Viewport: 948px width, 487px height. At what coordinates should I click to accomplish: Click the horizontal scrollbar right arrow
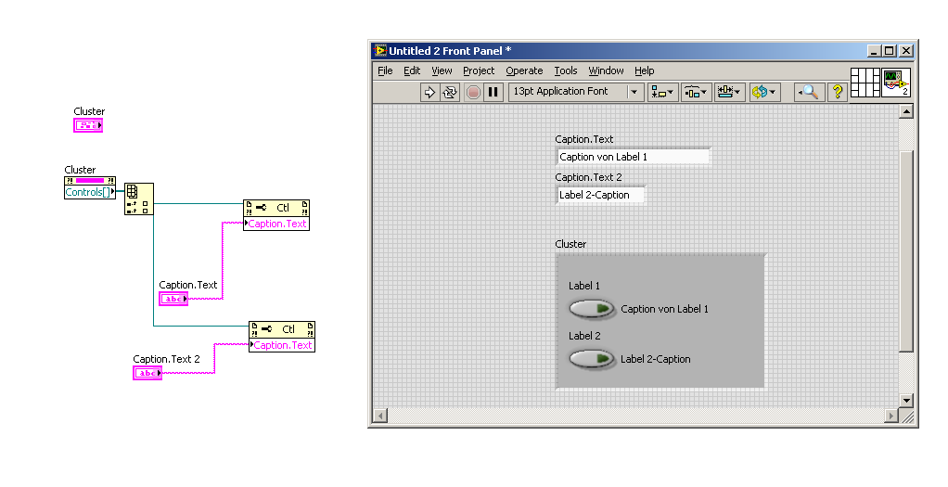pos(891,416)
